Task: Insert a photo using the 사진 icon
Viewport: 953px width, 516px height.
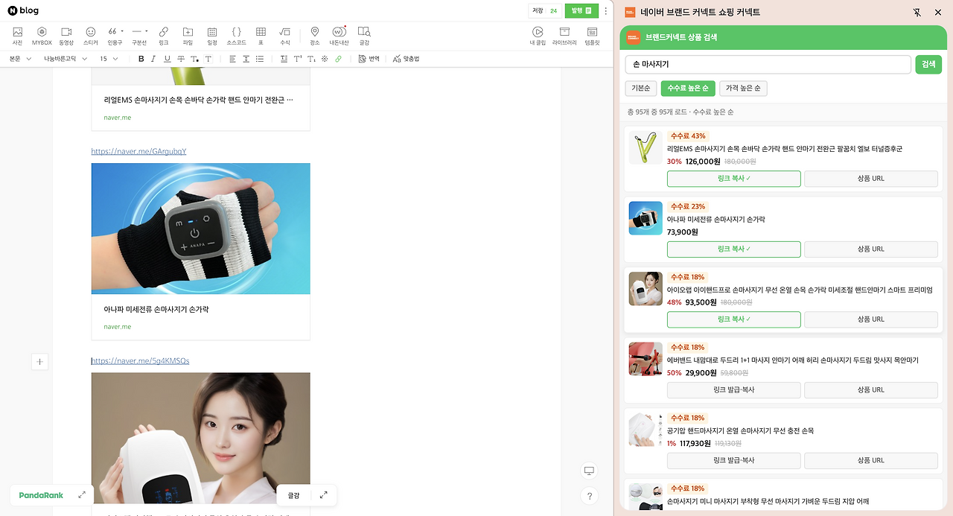Action: point(16,34)
